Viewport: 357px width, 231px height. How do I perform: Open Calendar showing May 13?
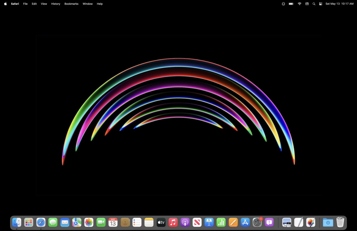[x=113, y=222]
